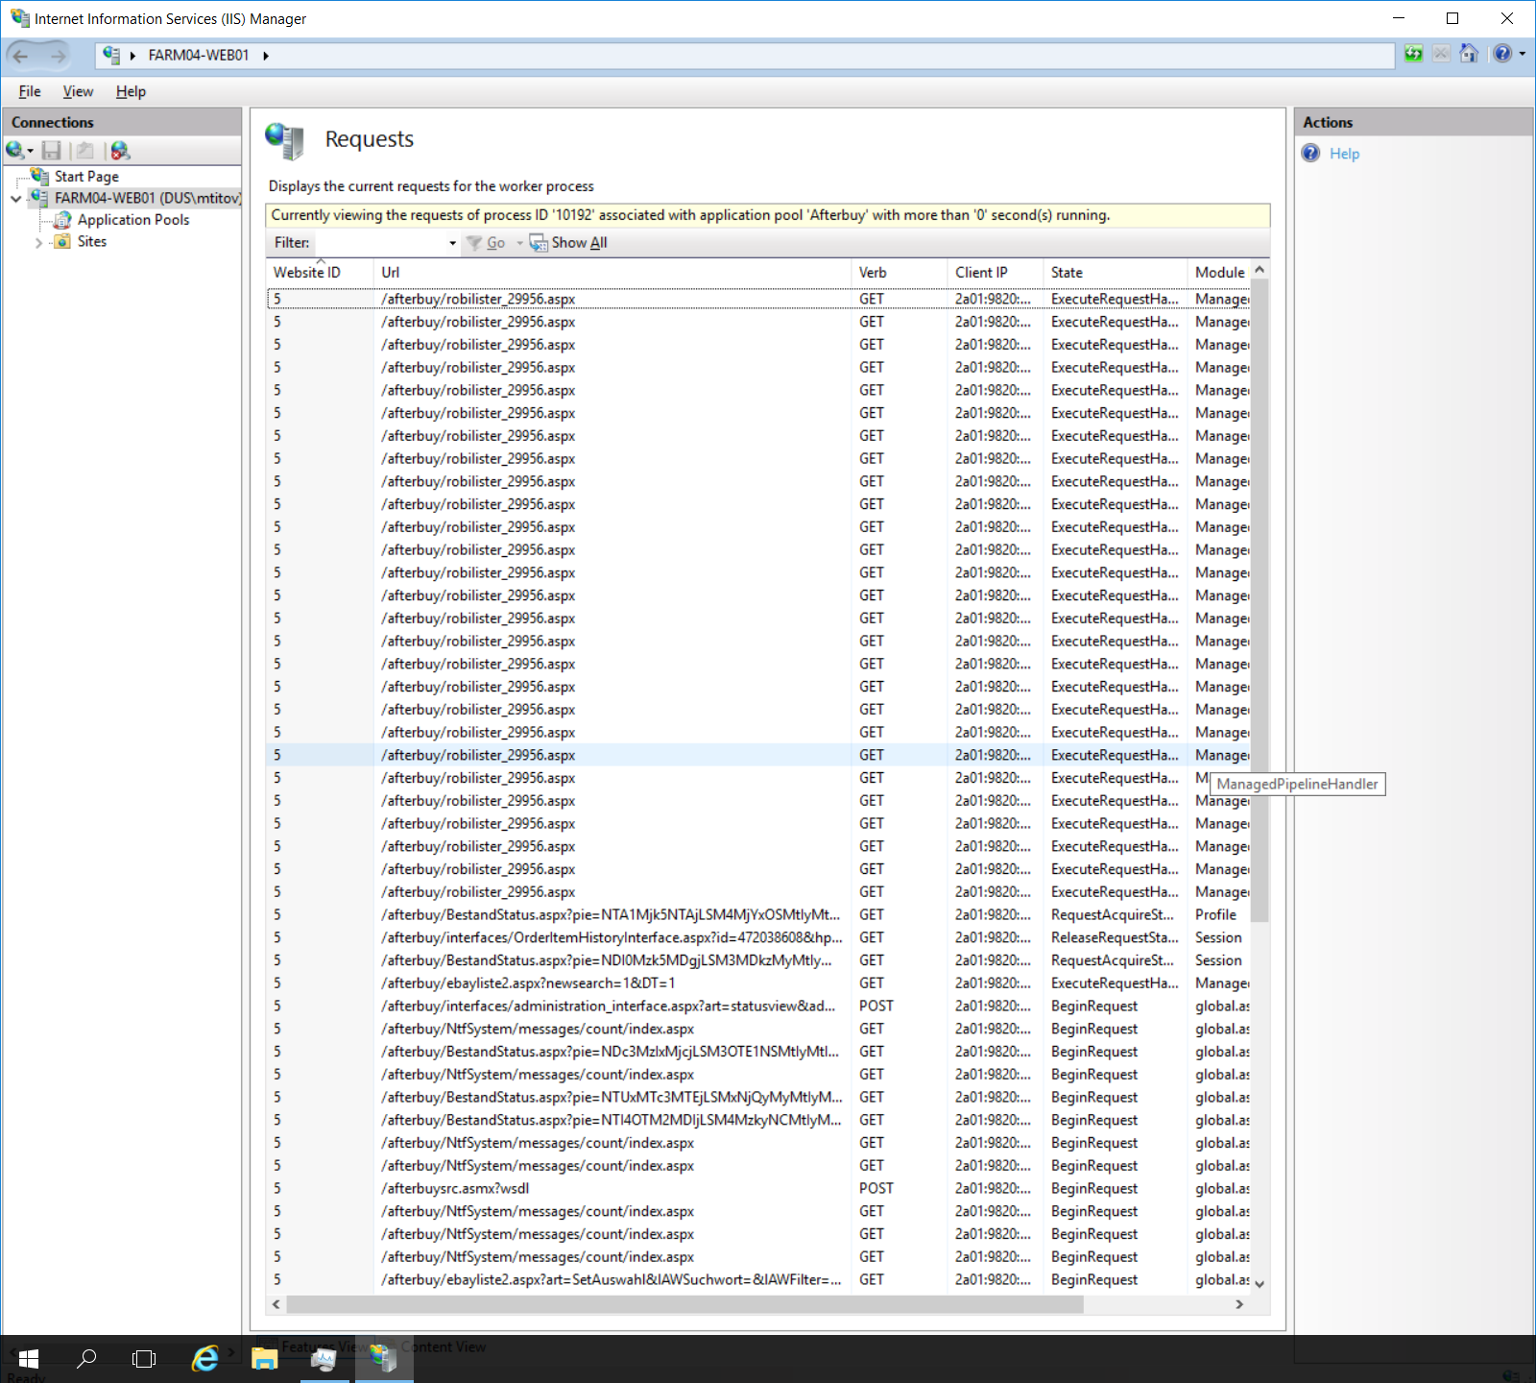Open the File menu
Image resolution: width=1536 pixels, height=1383 pixels.
point(30,91)
